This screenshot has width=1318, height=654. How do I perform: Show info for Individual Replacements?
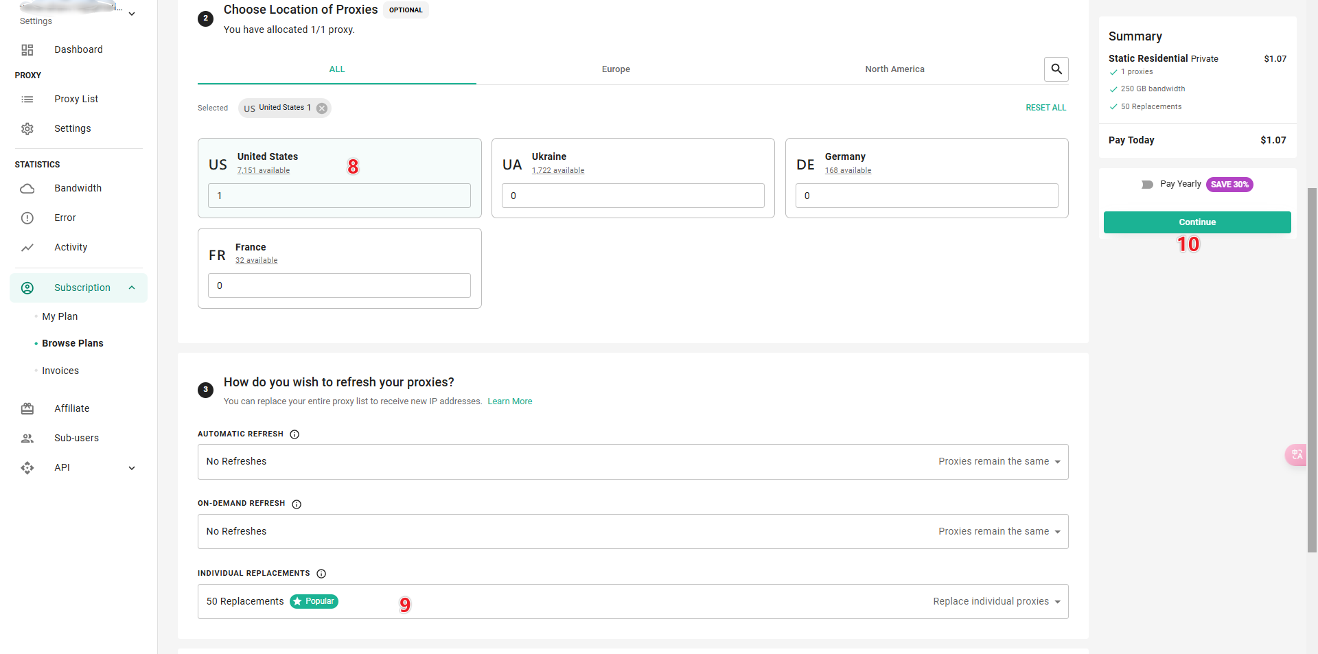coord(321,574)
